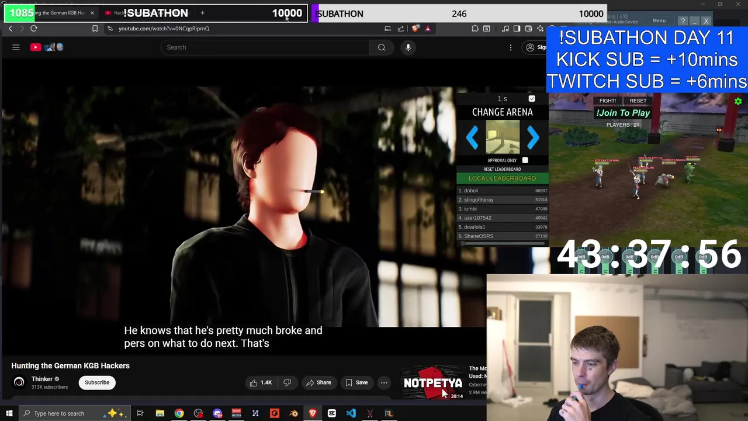Open the Thinker channel name link

tap(42, 379)
